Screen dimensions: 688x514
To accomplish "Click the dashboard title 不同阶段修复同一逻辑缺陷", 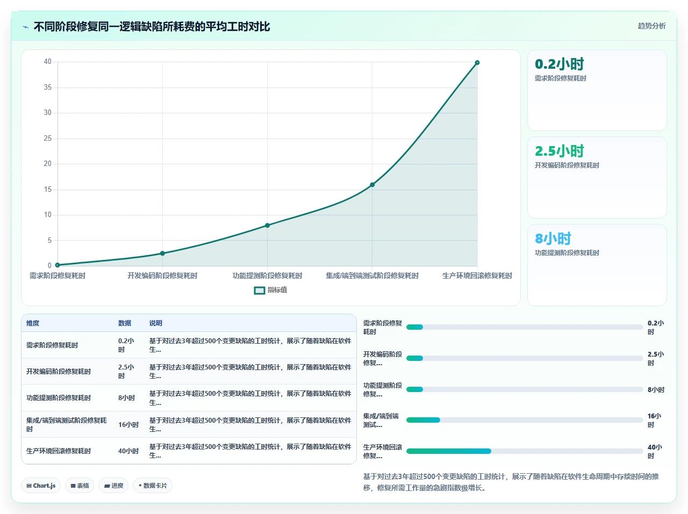I will (152, 27).
